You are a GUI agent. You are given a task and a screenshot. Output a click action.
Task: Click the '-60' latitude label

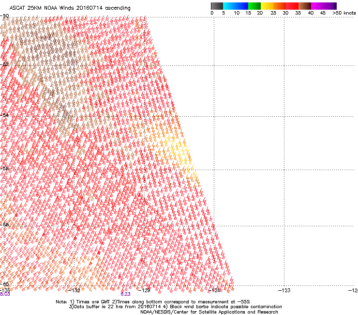pyautogui.click(x=4, y=284)
